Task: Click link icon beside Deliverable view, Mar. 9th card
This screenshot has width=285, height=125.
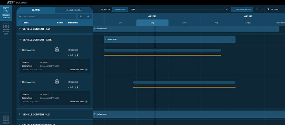Action: coord(86,69)
